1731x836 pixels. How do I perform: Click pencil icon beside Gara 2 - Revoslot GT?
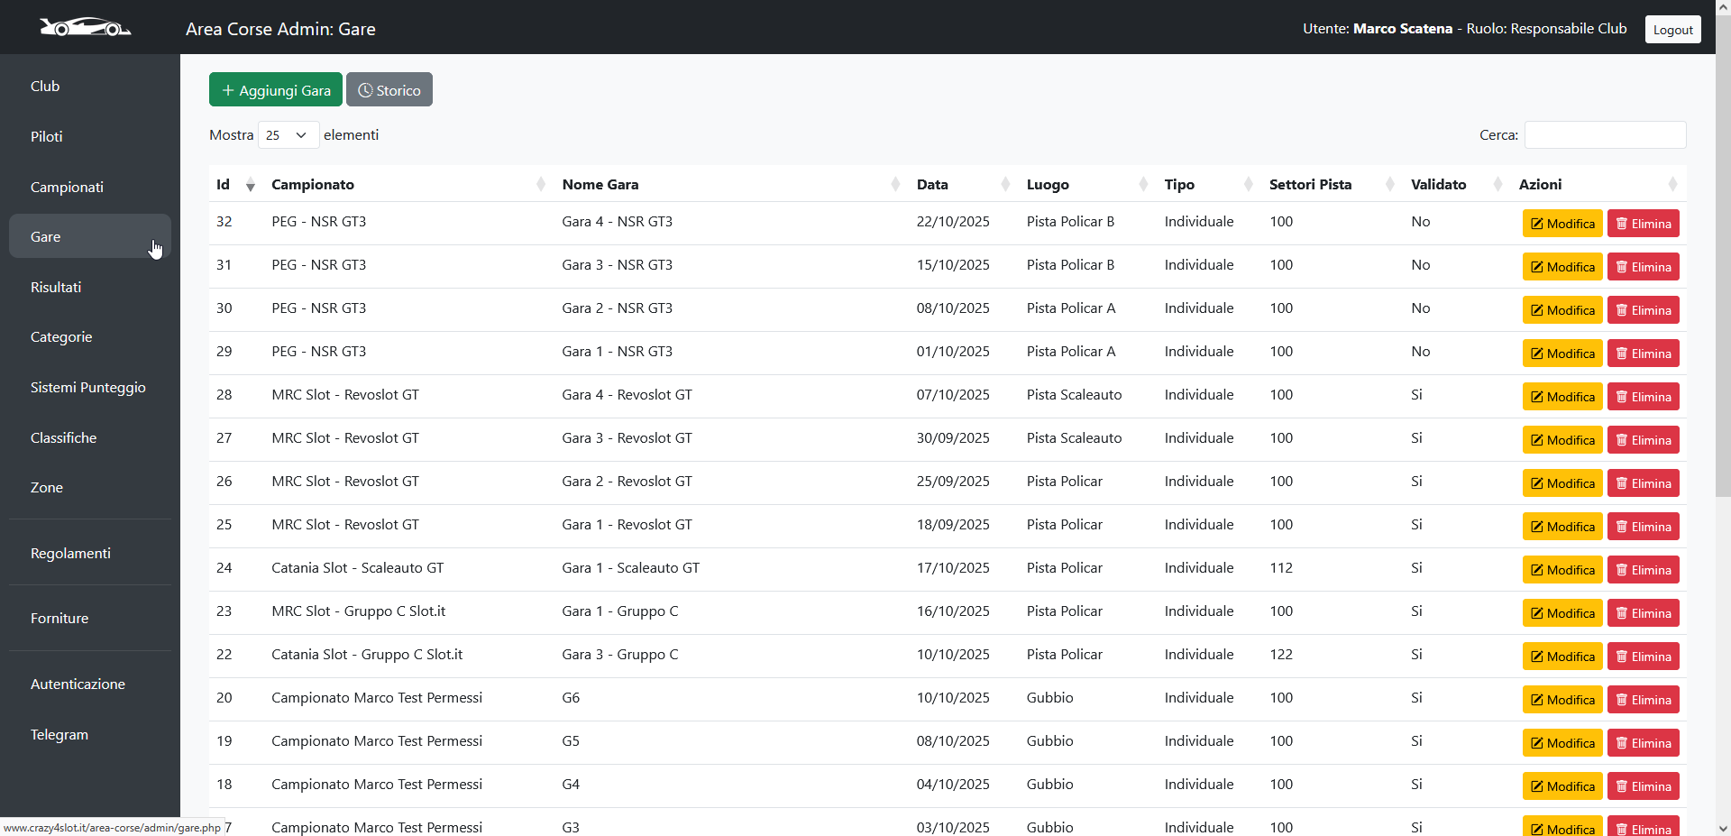click(x=1538, y=482)
